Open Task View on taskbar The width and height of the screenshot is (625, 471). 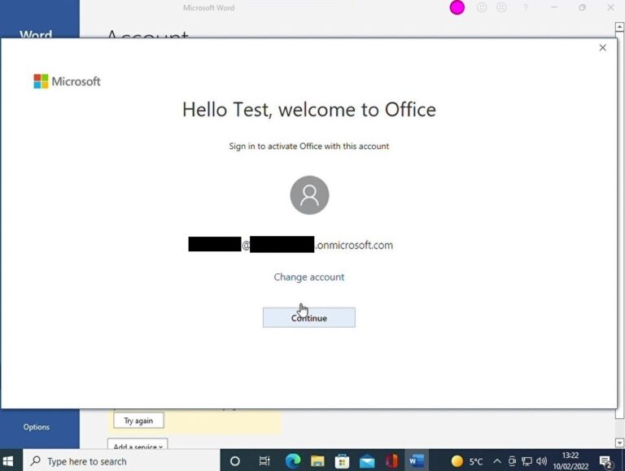coord(264,461)
